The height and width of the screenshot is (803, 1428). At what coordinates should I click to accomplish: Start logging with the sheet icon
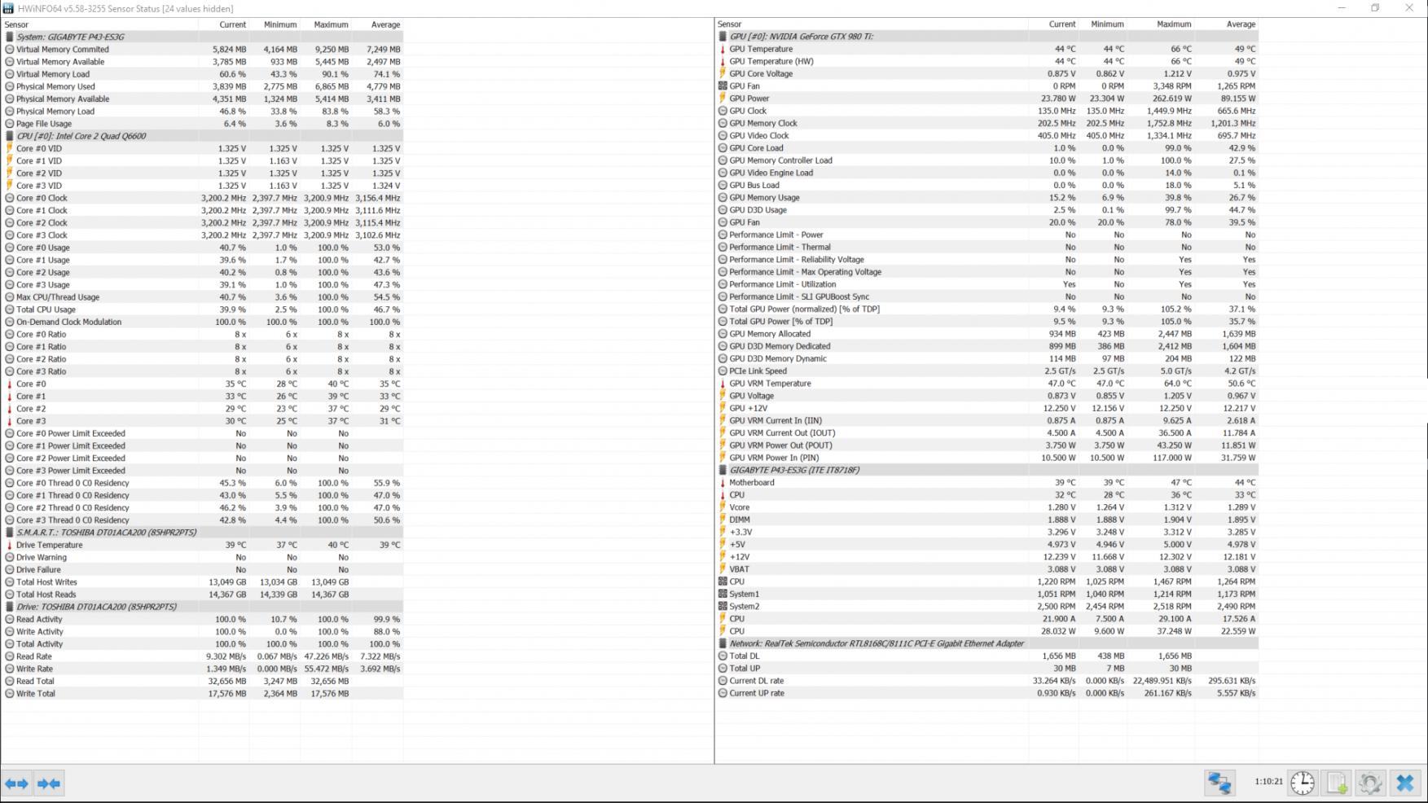[x=1337, y=783]
